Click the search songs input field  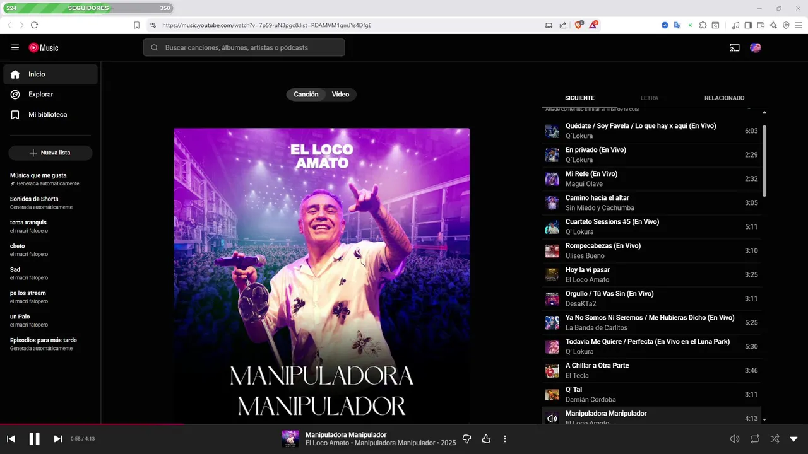click(244, 47)
